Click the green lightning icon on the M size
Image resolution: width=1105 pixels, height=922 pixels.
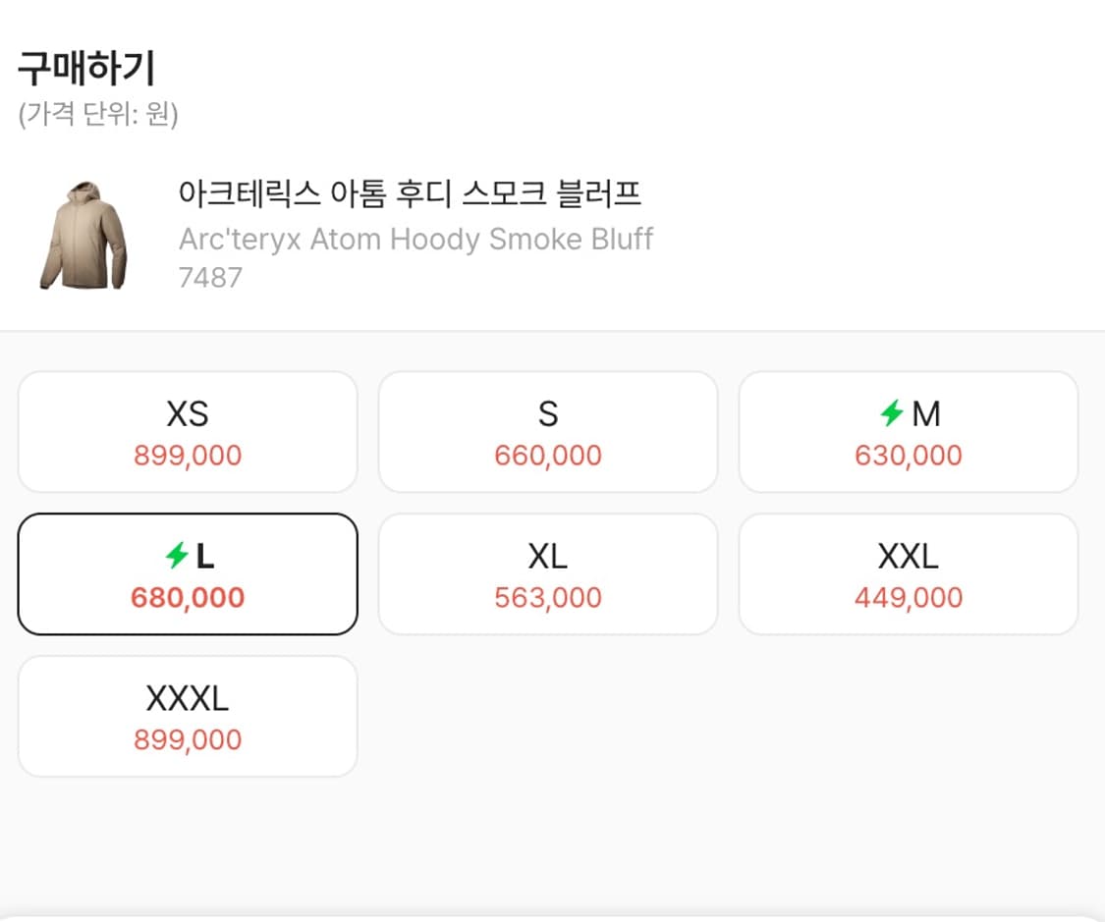[x=891, y=414]
